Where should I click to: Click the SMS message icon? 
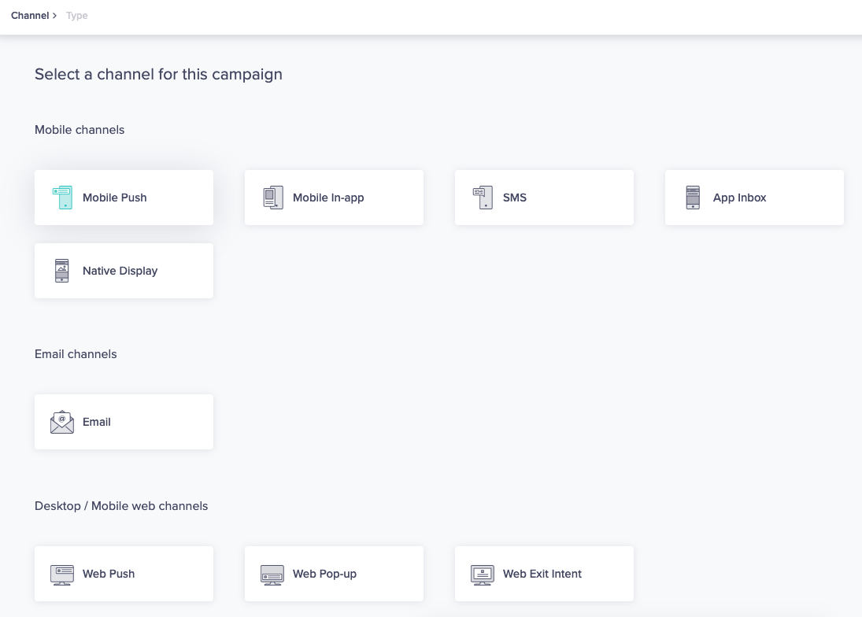(x=483, y=198)
